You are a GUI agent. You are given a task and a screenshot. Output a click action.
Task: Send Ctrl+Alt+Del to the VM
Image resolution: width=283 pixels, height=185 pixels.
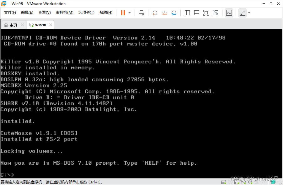(x=141, y=13)
